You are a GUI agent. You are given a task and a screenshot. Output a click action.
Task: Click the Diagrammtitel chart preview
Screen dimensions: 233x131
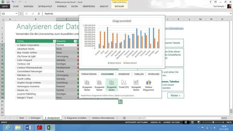122,42
